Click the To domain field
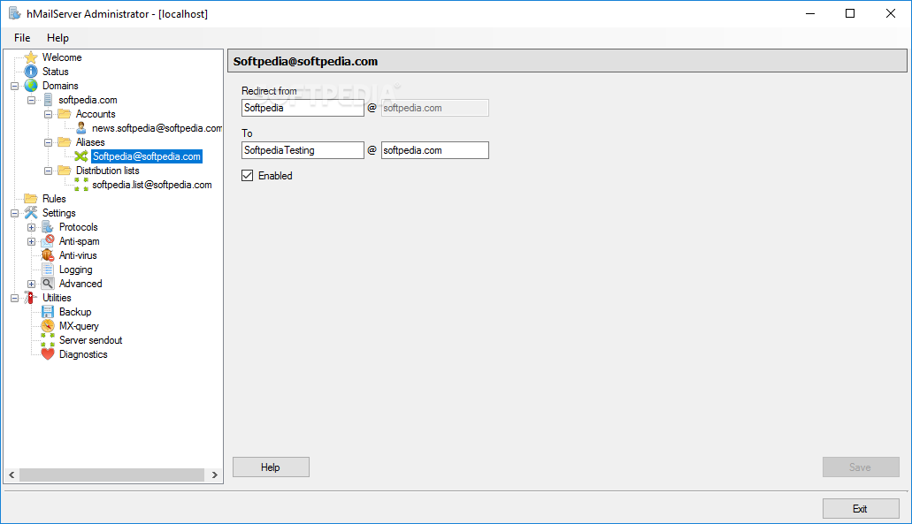 pos(434,150)
